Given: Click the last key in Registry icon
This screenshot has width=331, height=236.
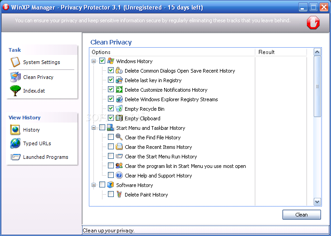Looking at the screenshot, I should click(x=119, y=80).
